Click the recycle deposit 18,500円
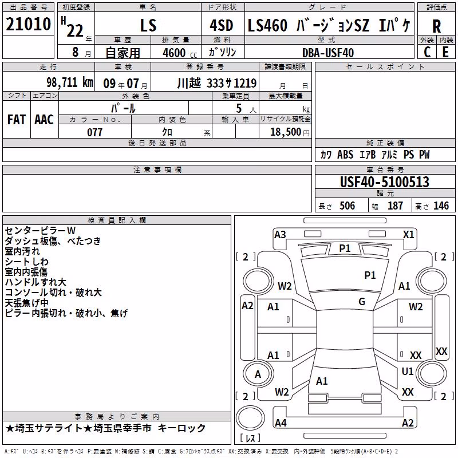 click(x=290, y=132)
